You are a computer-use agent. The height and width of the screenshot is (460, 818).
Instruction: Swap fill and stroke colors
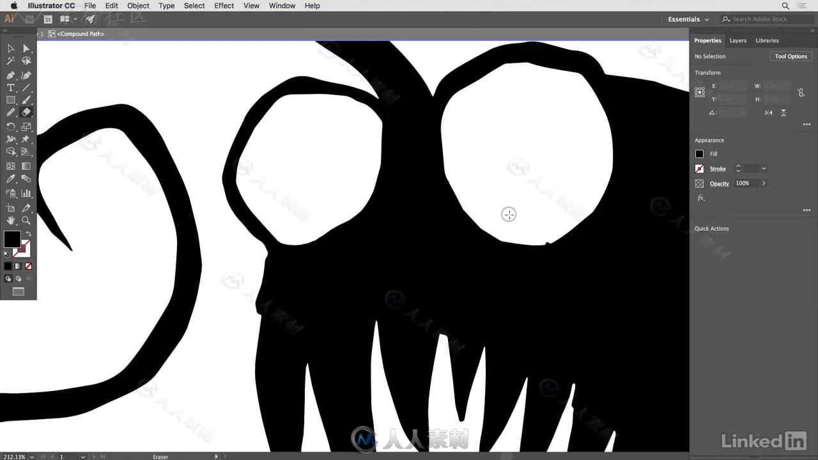pos(28,234)
